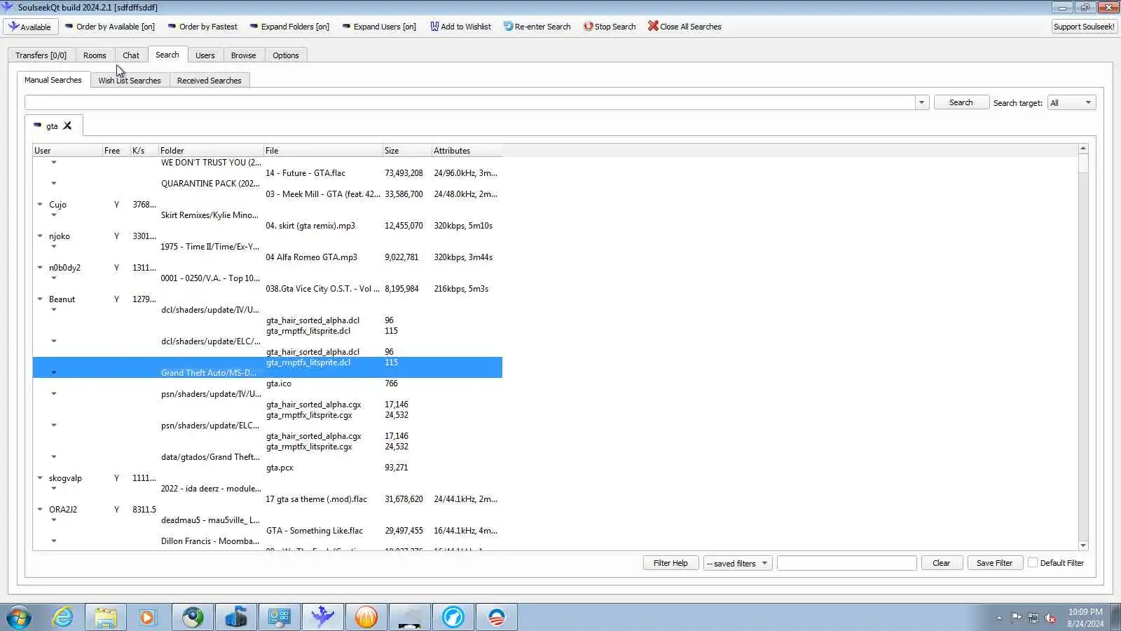1121x631 pixels.
Task: Select the file "gta.pcx"
Action: point(280,468)
